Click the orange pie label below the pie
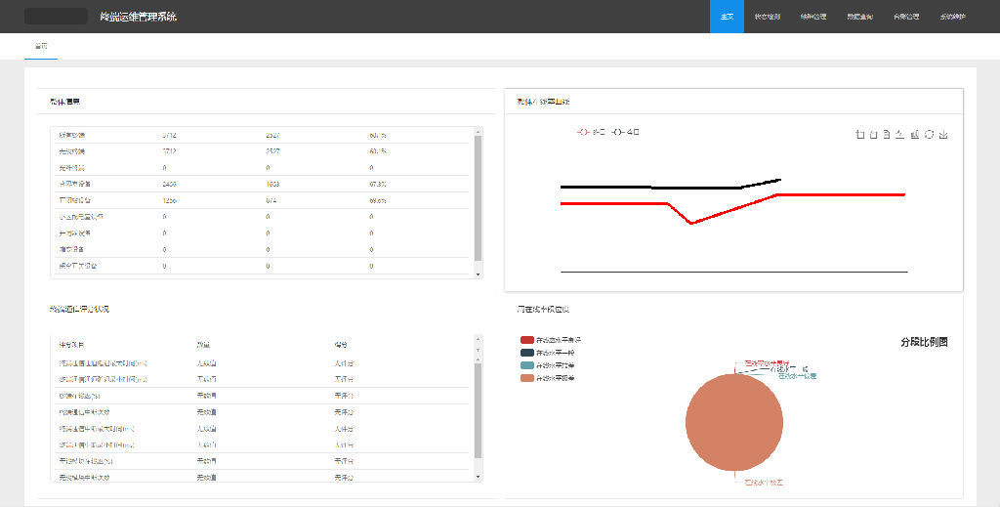 (764, 483)
